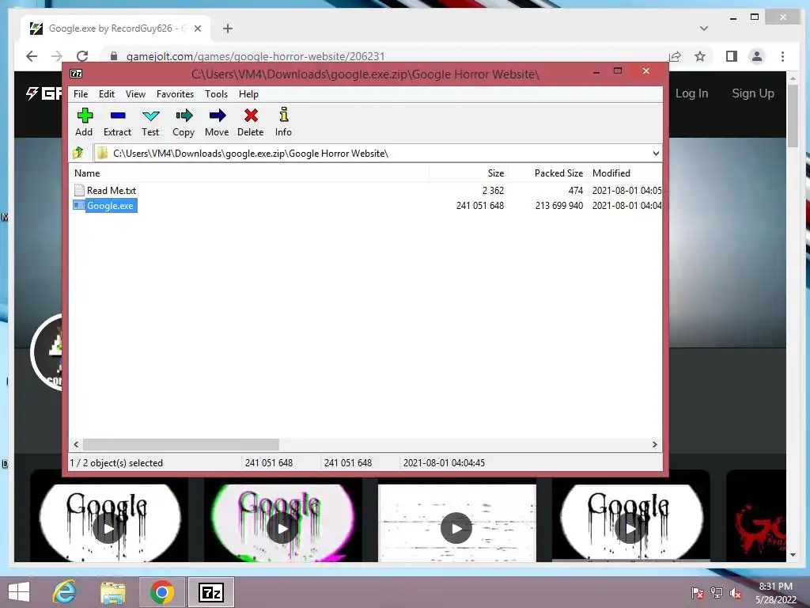Switch to Chrome via taskbar icon

[x=161, y=592]
